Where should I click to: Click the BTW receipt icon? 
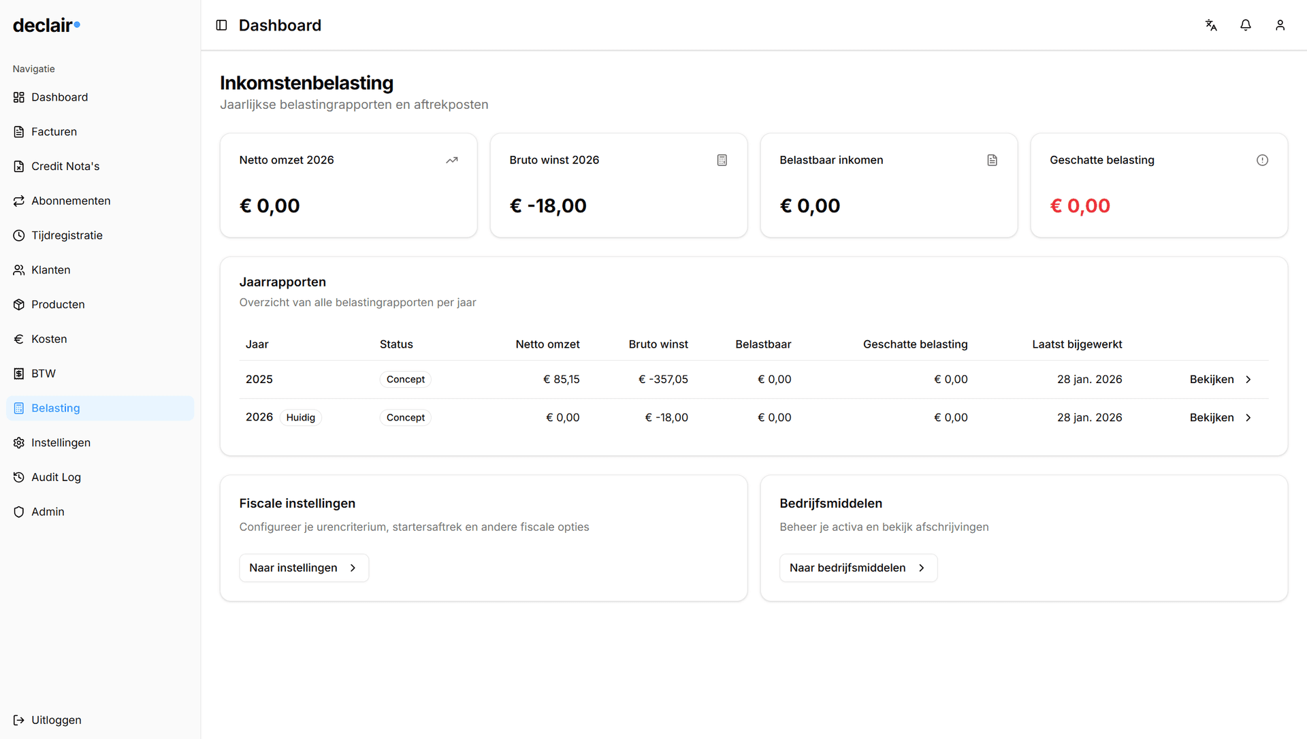pyautogui.click(x=19, y=374)
